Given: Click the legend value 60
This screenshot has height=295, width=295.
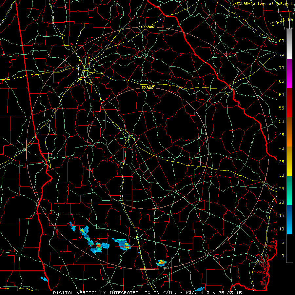Looking at the screenshot, I should (282, 95).
